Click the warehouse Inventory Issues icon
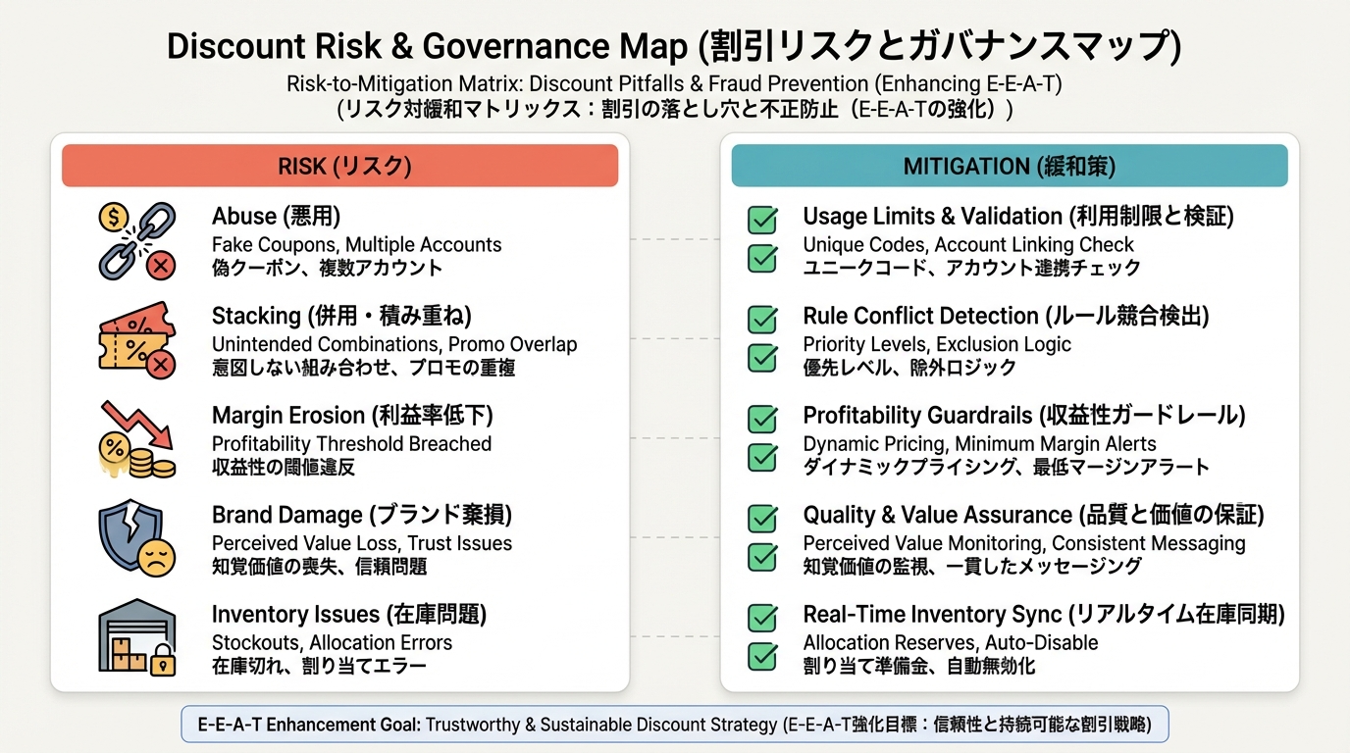 (136, 637)
